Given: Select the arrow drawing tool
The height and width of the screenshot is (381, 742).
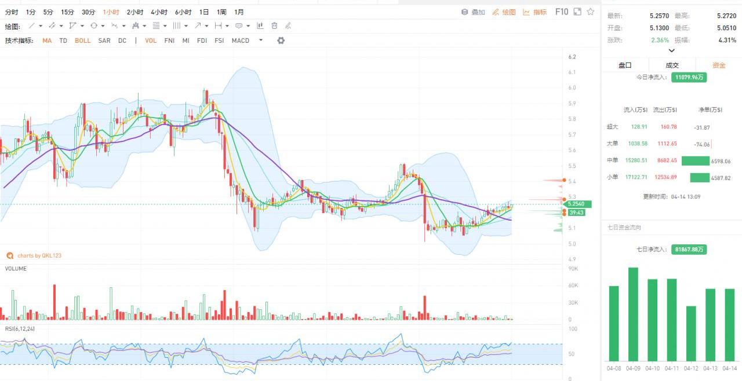Looking at the screenshot, I should coord(198,26).
